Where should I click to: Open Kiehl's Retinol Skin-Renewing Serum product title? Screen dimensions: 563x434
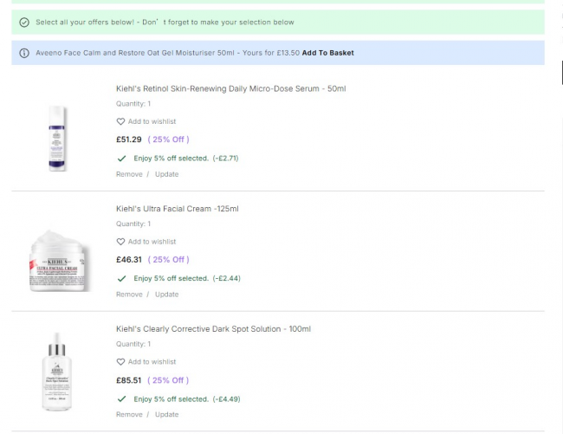[230, 88]
